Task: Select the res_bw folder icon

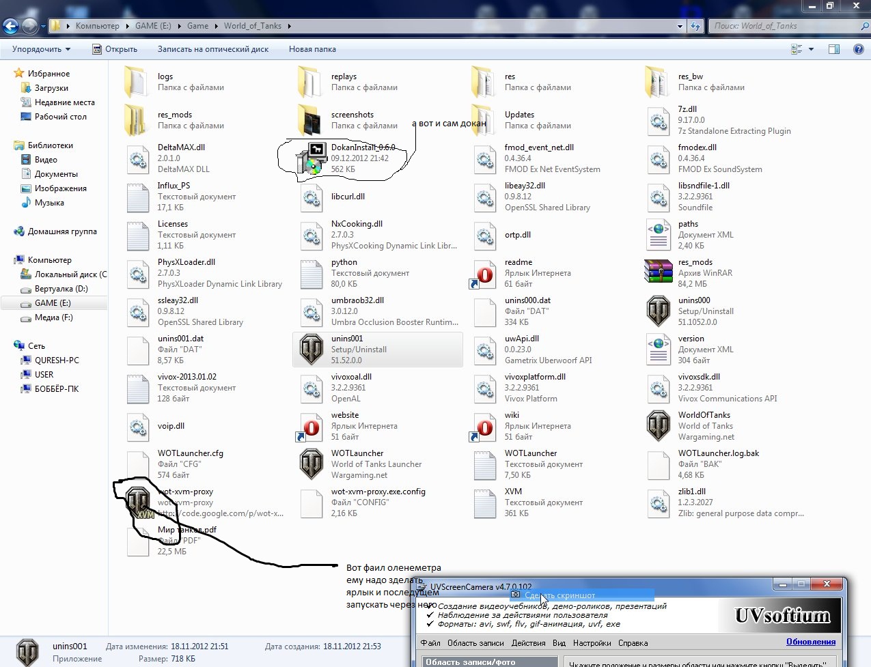Action: [658, 82]
